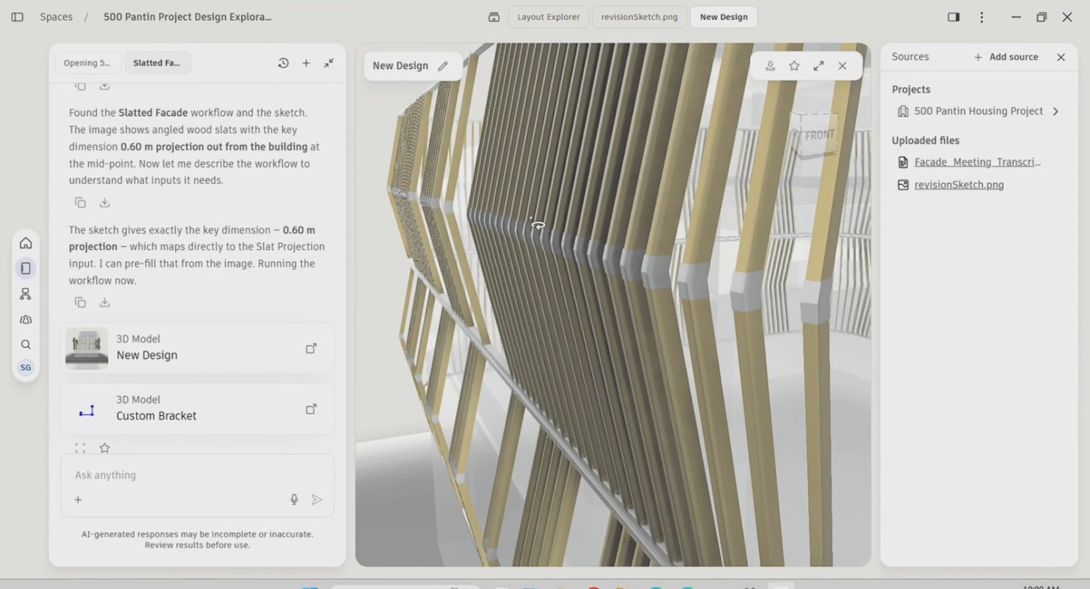
Task: Toggle the right side panel icon
Action: [x=954, y=17]
